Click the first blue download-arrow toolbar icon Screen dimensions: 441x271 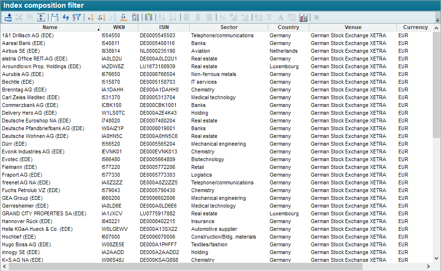click(9, 17)
